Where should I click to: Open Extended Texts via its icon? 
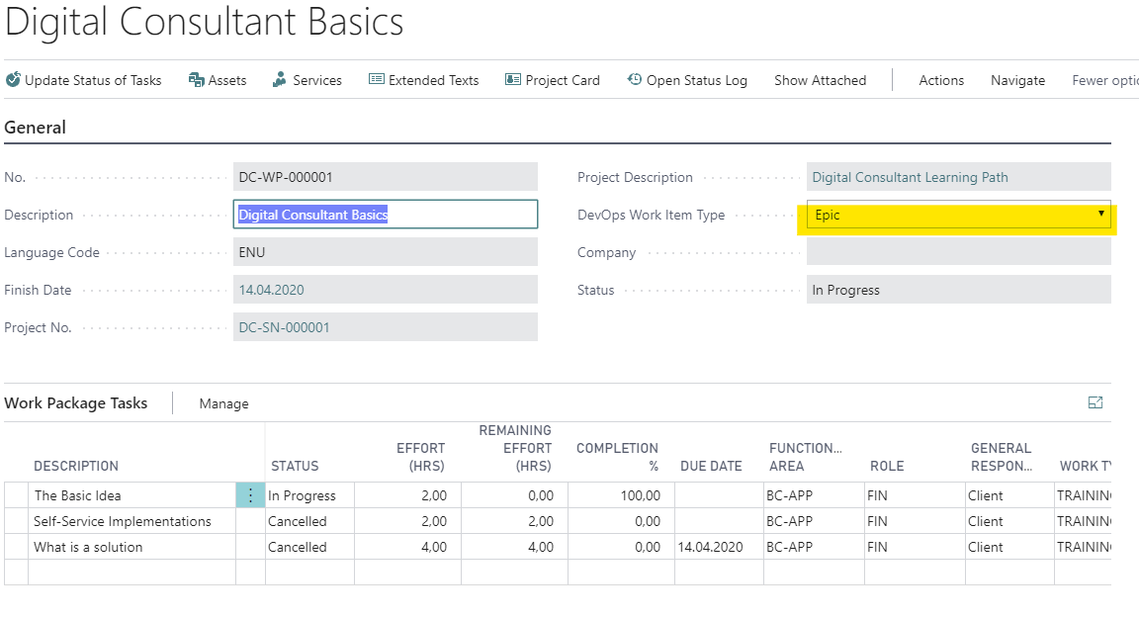tap(377, 80)
